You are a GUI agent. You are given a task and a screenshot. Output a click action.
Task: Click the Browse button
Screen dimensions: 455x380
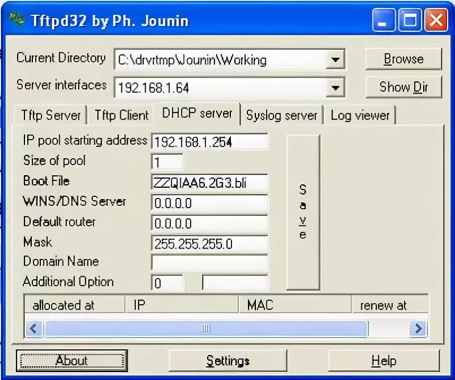coord(403,59)
